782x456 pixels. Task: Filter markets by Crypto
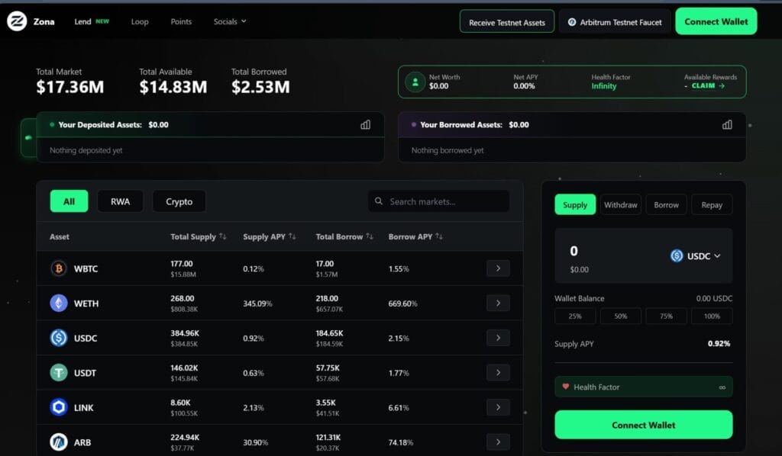coord(179,201)
